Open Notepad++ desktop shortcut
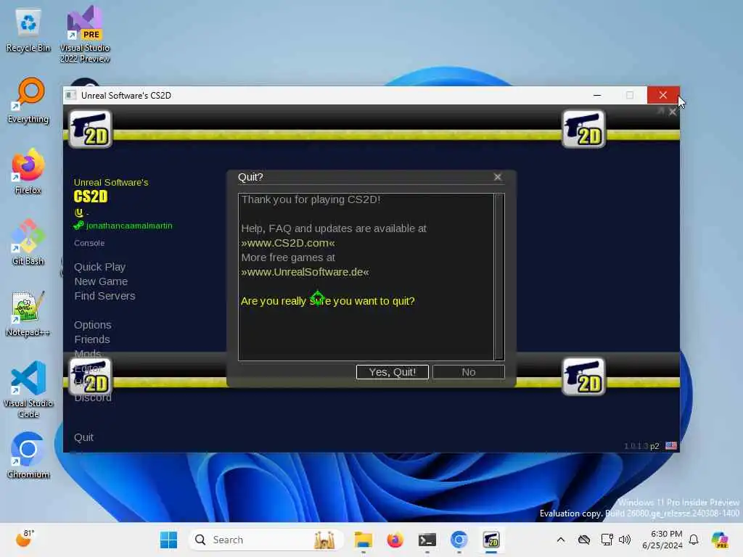This screenshot has width=743, height=557. pos(28,314)
